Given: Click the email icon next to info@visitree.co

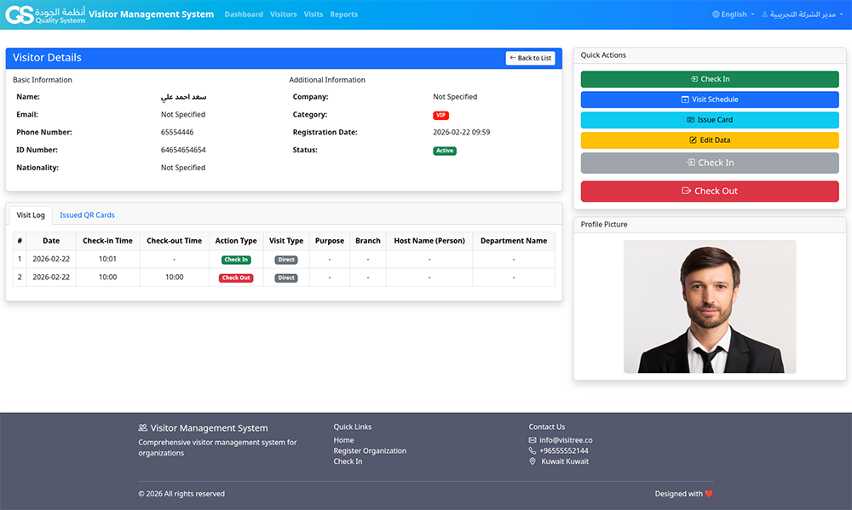Looking at the screenshot, I should [532, 440].
